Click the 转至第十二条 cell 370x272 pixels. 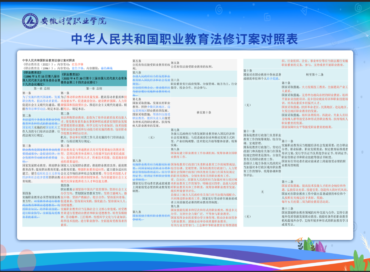click(x=315, y=74)
